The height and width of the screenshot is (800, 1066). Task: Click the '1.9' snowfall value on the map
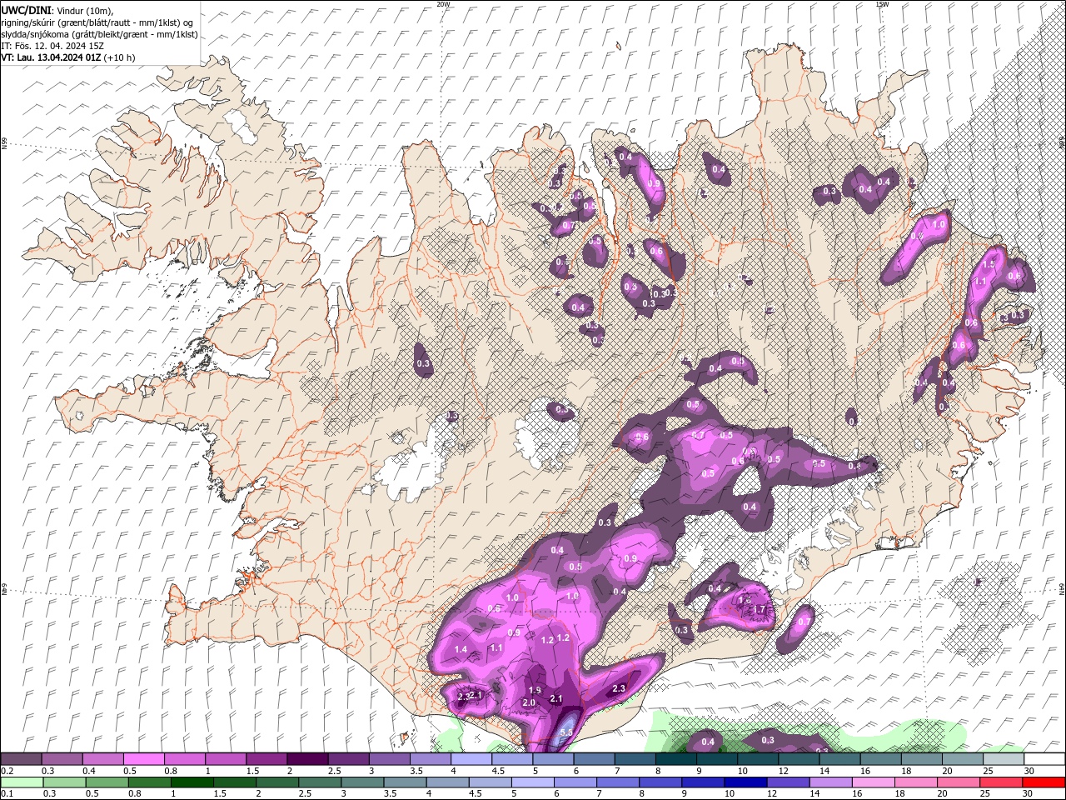click(535, 690)
